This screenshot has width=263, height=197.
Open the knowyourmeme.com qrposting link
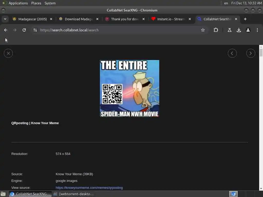(89, 188)
